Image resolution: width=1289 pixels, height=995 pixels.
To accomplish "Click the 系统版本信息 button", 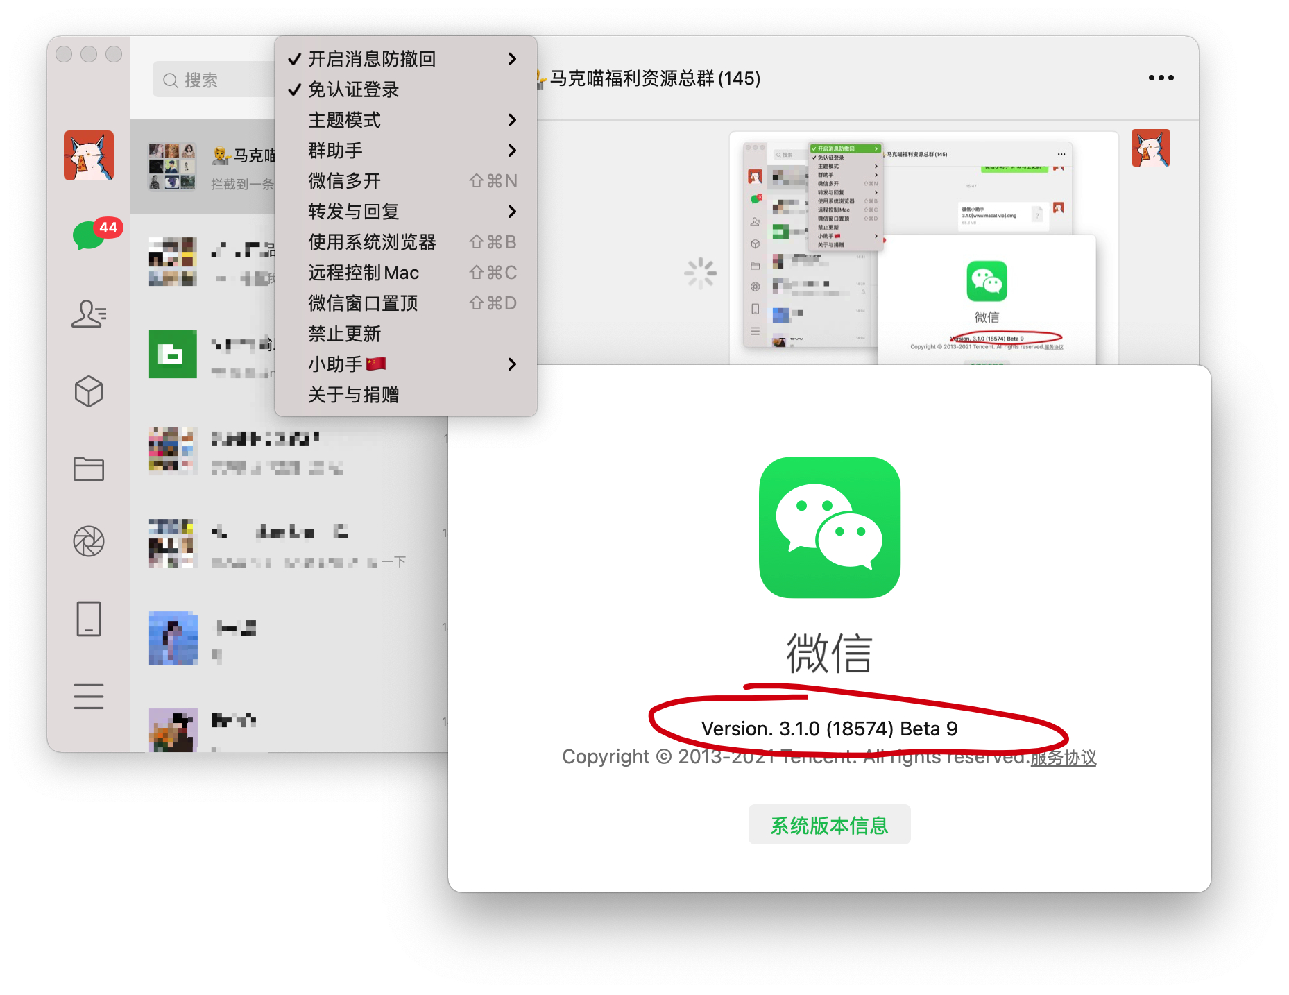I will click(x=829, y=825).
